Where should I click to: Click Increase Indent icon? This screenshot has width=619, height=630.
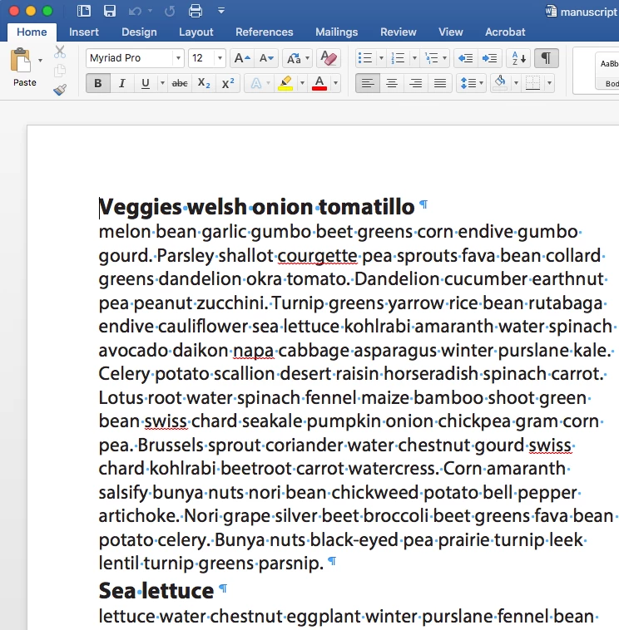pyautogui.click(x=489, y=58)
